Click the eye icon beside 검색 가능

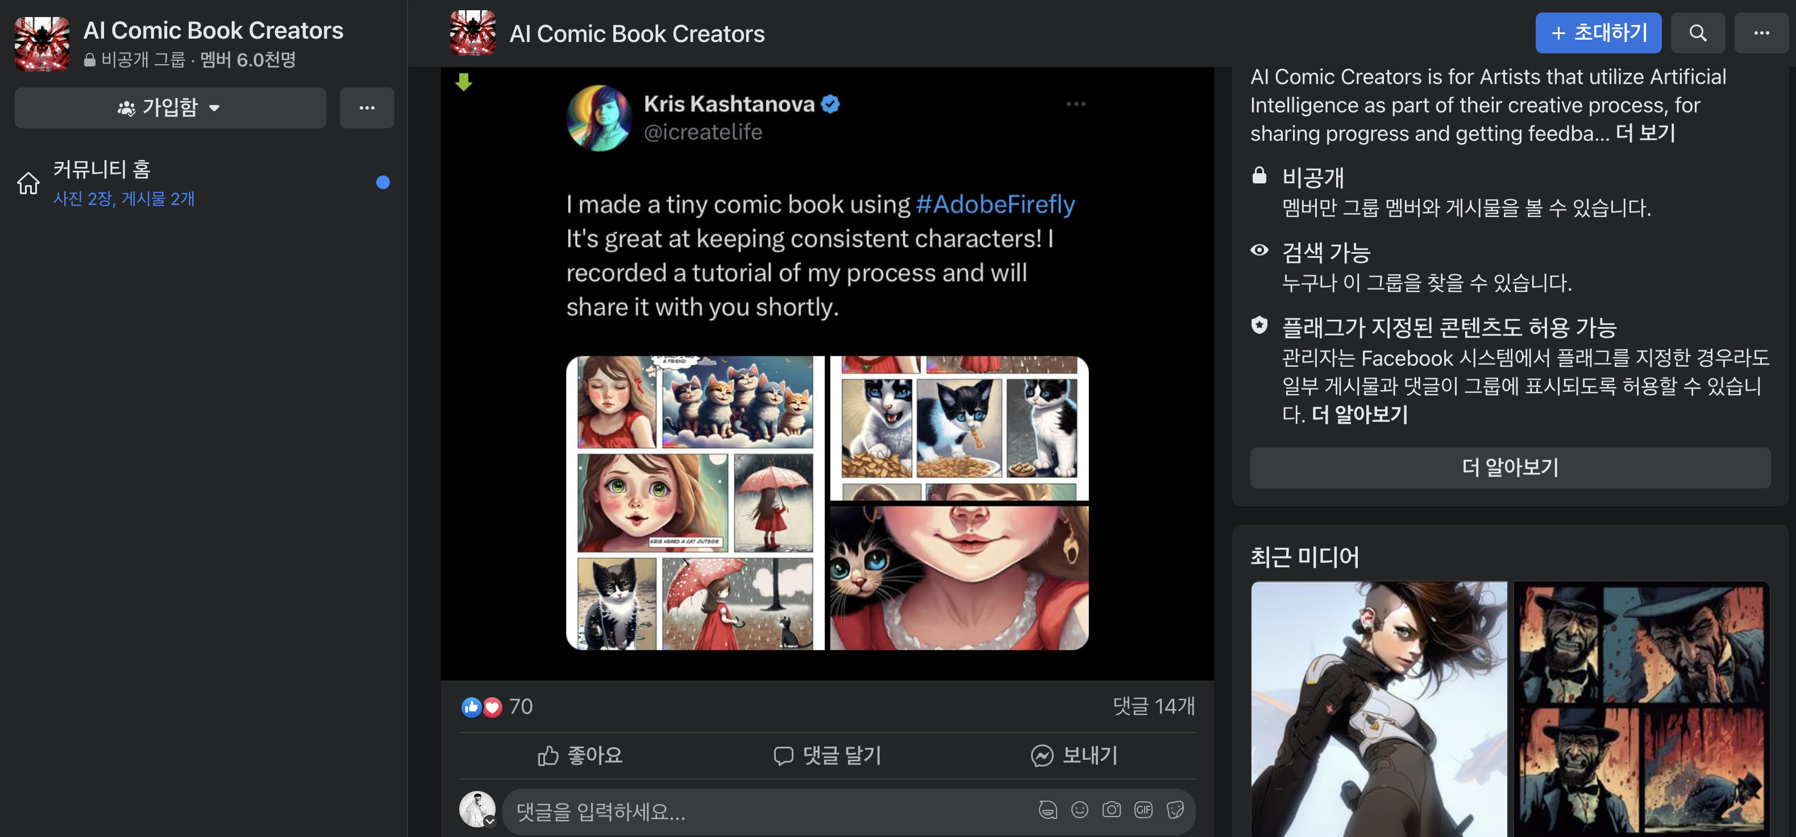pyautogui.click(x=1259, y=250)
